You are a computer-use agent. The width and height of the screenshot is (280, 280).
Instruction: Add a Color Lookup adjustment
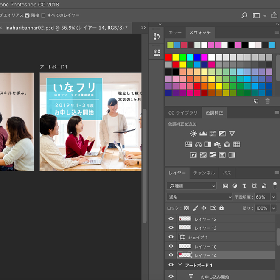click(237, 144)
